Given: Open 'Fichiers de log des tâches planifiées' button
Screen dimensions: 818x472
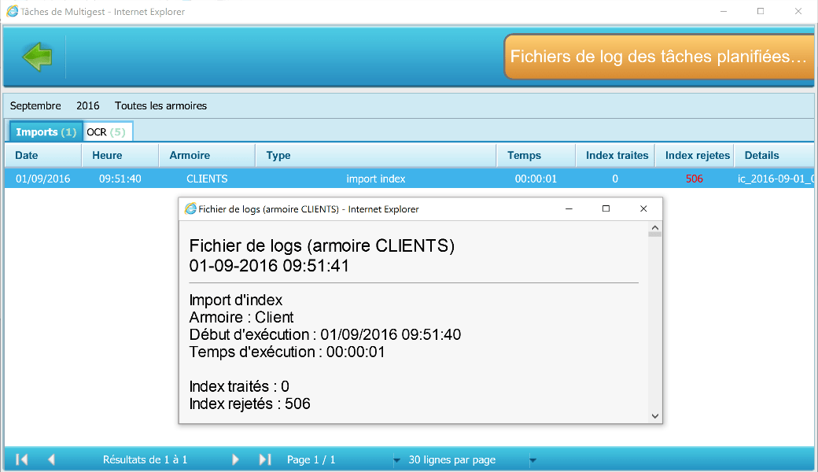Looking at the screenshot, I should (658, 57).
